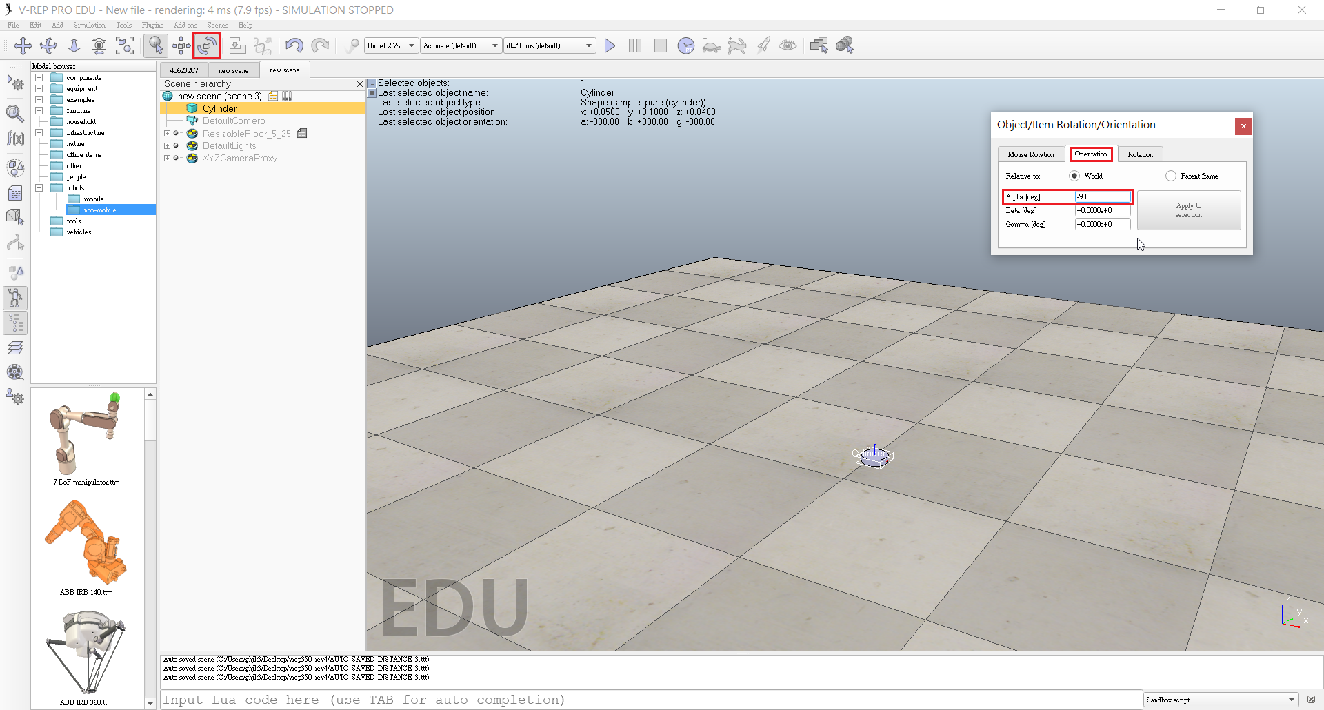Click the camera angle tool

click(x=99, y=45)
